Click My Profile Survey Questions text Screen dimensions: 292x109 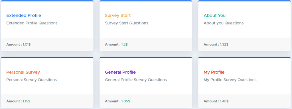(x=230, y=80)
